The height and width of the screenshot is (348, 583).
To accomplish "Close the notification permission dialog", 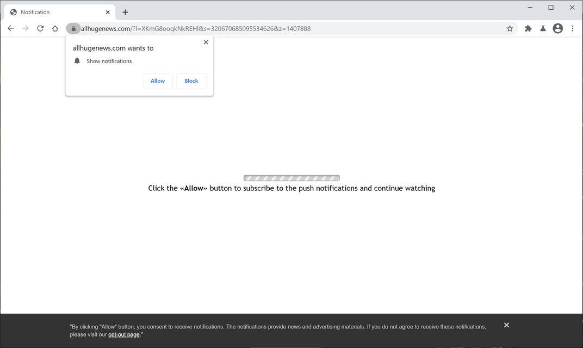I will pos(206,42).
